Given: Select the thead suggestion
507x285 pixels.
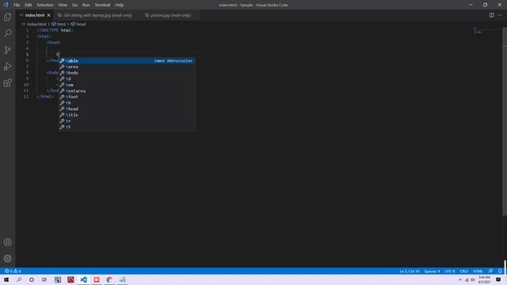Looking at the screenshot, I should tap(127, 109).
